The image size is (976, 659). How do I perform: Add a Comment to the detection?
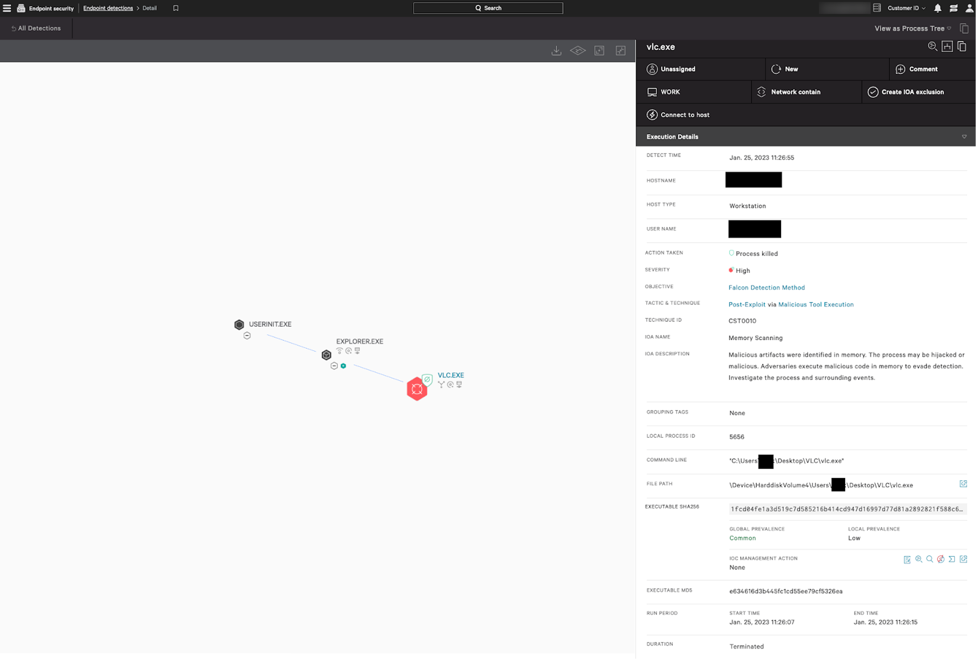[x=932, y=70]
